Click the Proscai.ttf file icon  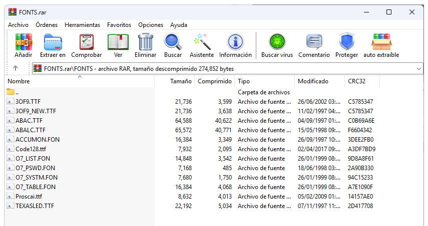11,197
